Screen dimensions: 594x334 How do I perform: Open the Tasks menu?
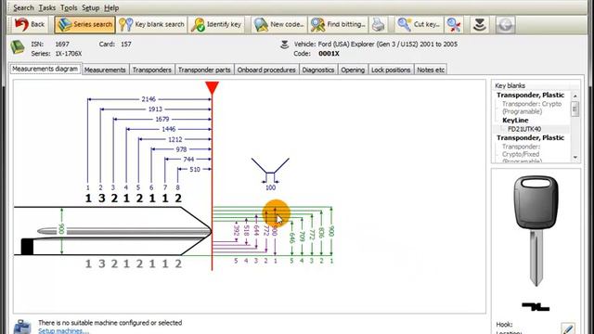[47, 7]
